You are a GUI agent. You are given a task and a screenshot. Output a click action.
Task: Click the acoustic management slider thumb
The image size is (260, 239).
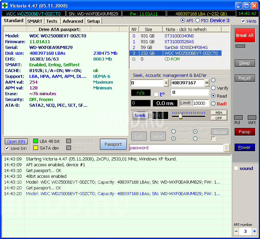(x=180, y=116)
